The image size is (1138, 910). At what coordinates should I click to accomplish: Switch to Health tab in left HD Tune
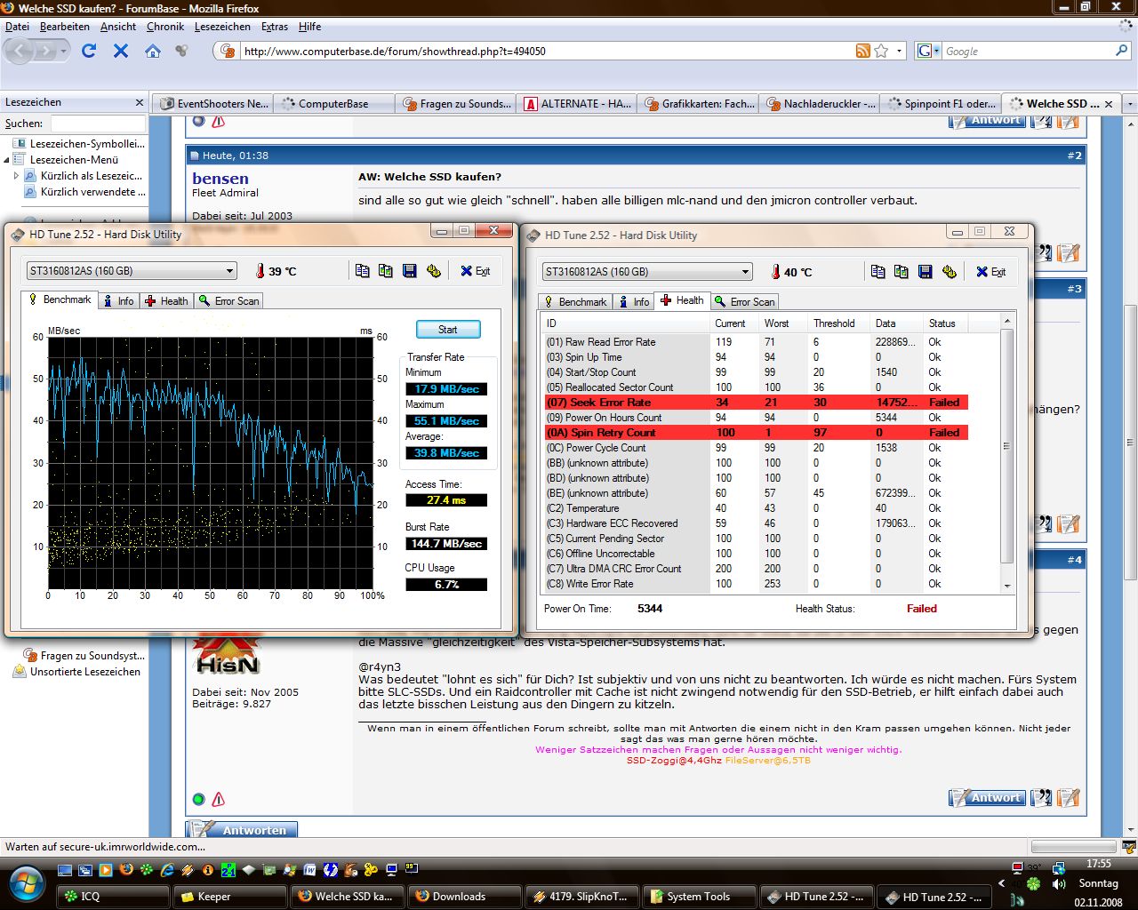click(166, 301)
